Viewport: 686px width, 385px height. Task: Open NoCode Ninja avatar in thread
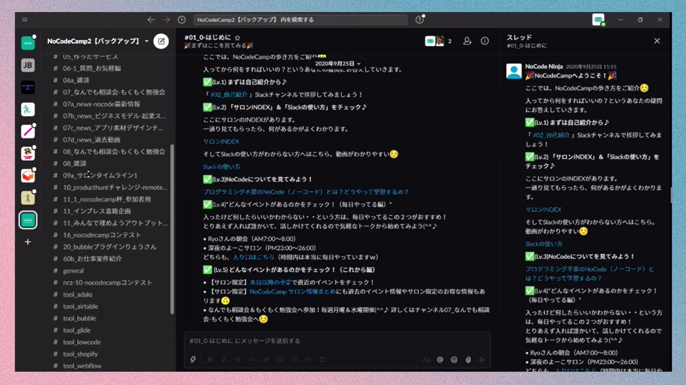[x=514, y=71]
